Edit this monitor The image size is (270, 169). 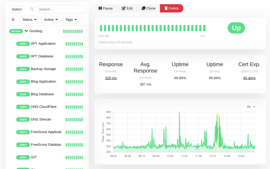pyautogui.click(x=127, y=8)
